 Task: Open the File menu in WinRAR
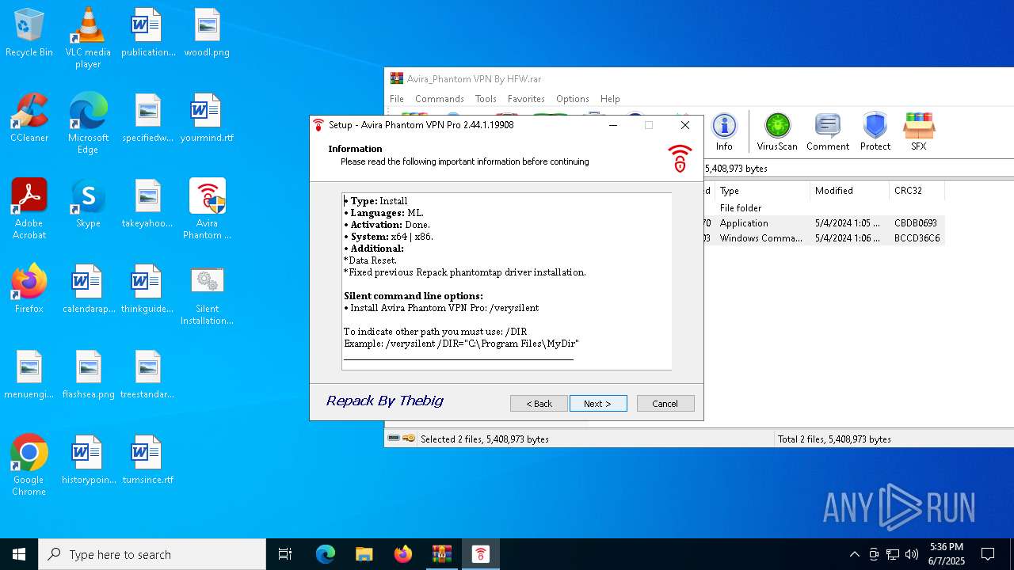[x=397, y=99]
